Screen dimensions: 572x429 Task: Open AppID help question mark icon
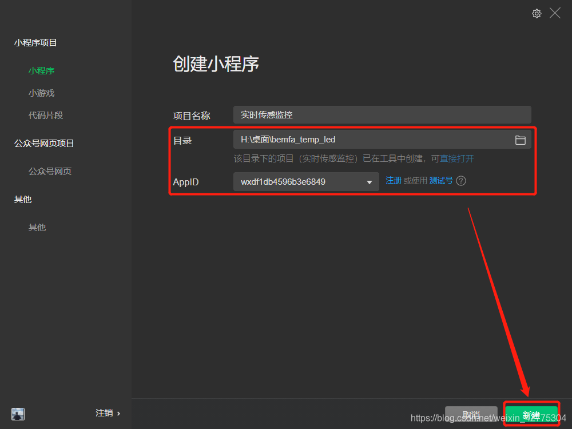(x=460, y=181)
